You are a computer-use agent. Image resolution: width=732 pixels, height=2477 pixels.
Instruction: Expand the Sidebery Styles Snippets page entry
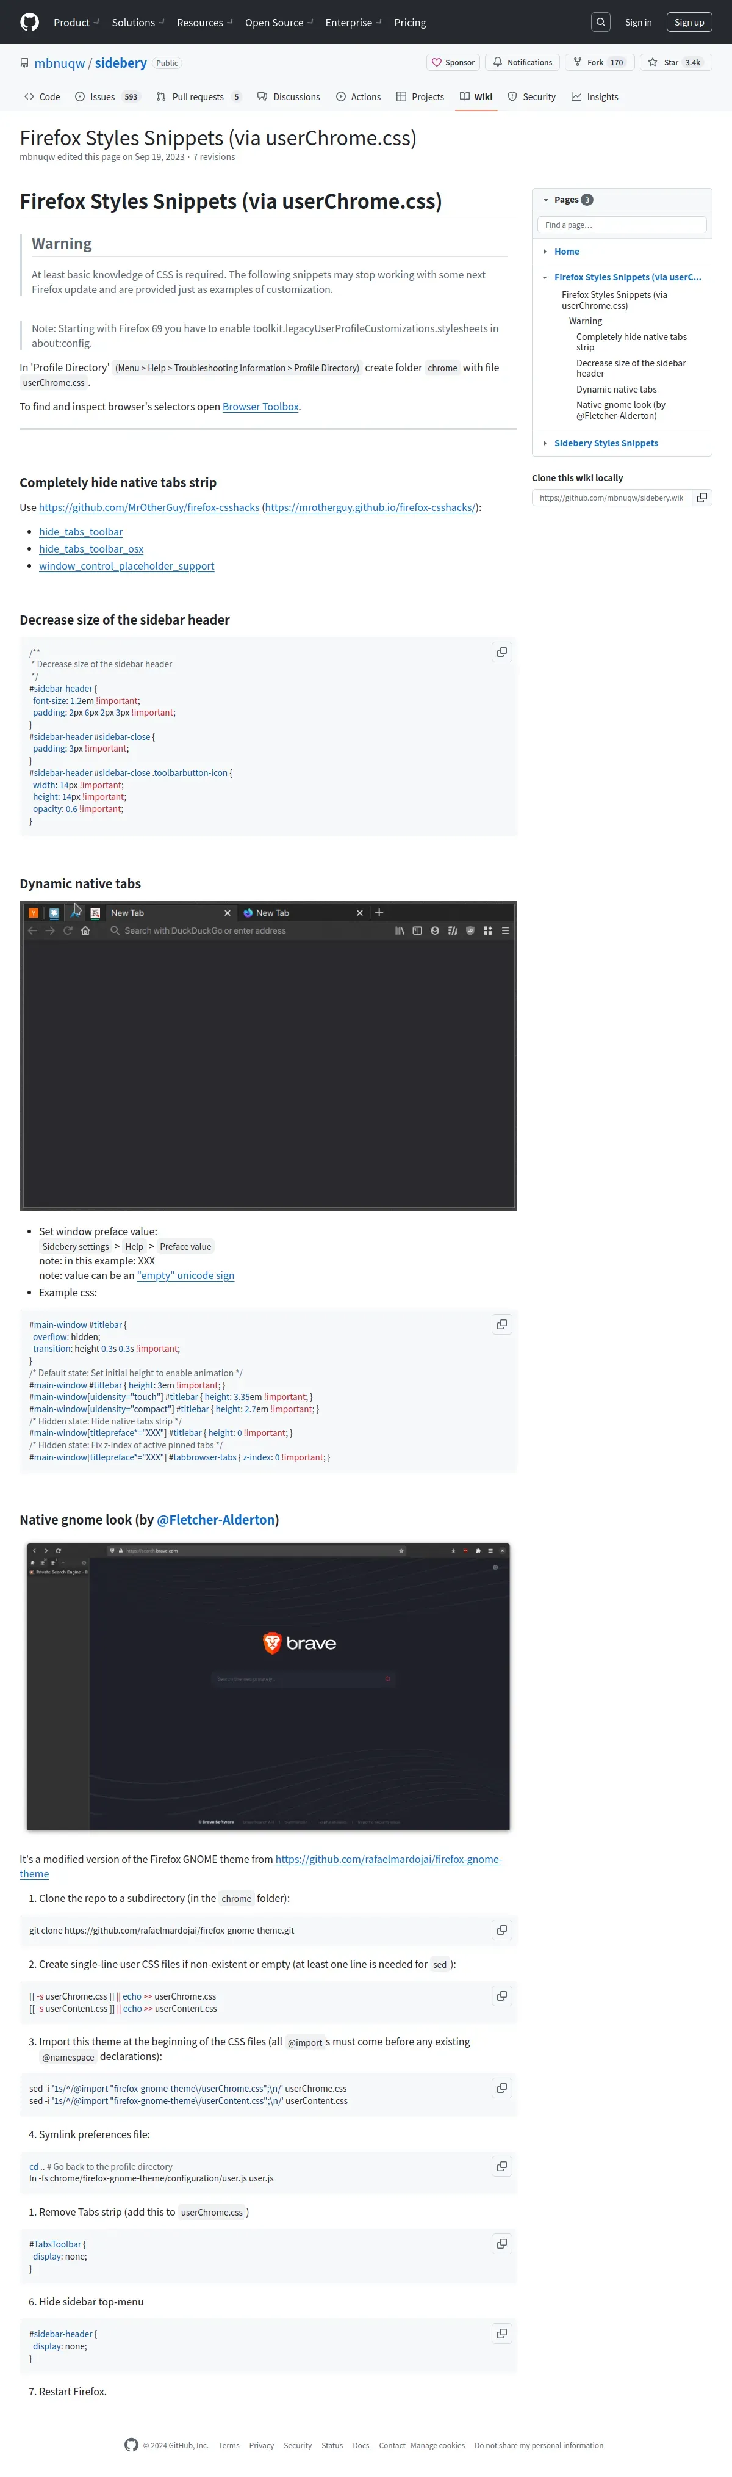545,443
